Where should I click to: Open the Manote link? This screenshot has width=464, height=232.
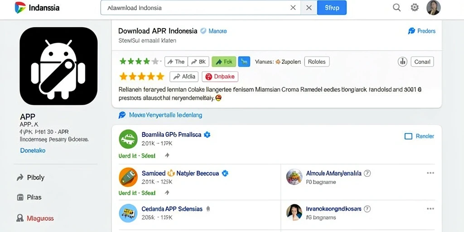[x=217, y=31]
